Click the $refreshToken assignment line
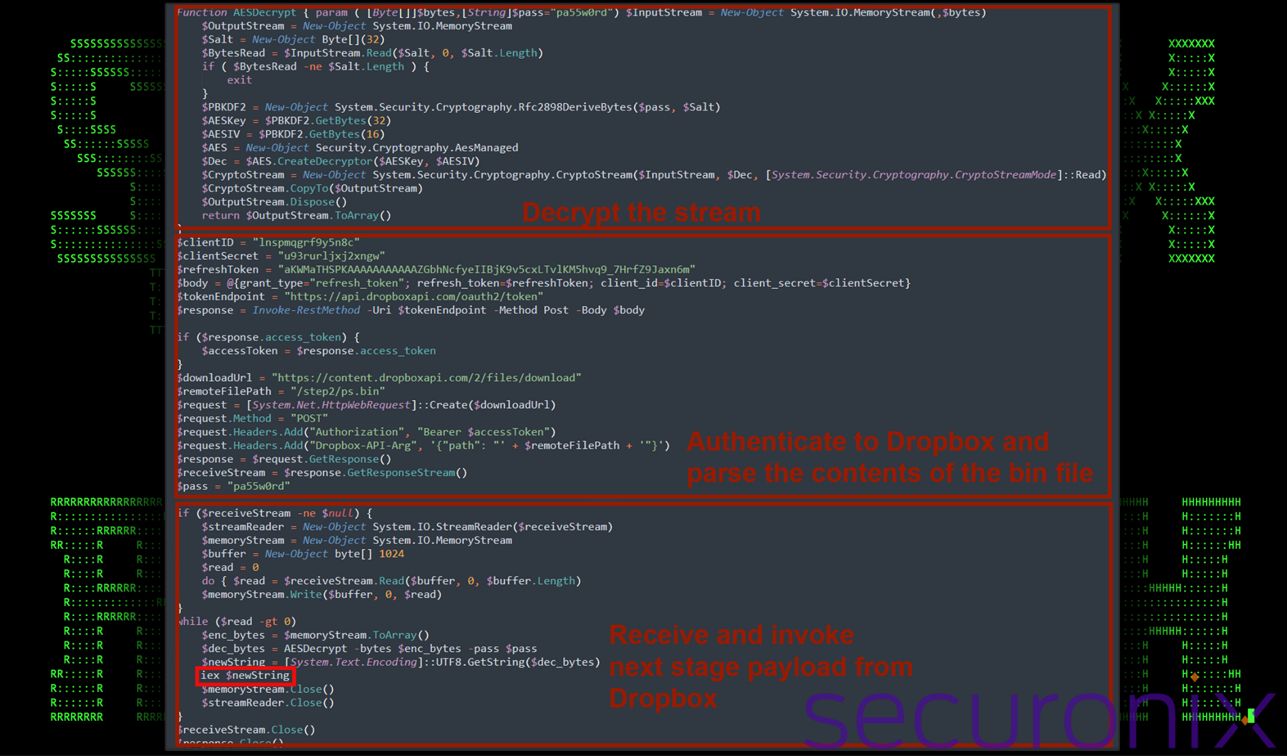 click(x=435, y=269)
